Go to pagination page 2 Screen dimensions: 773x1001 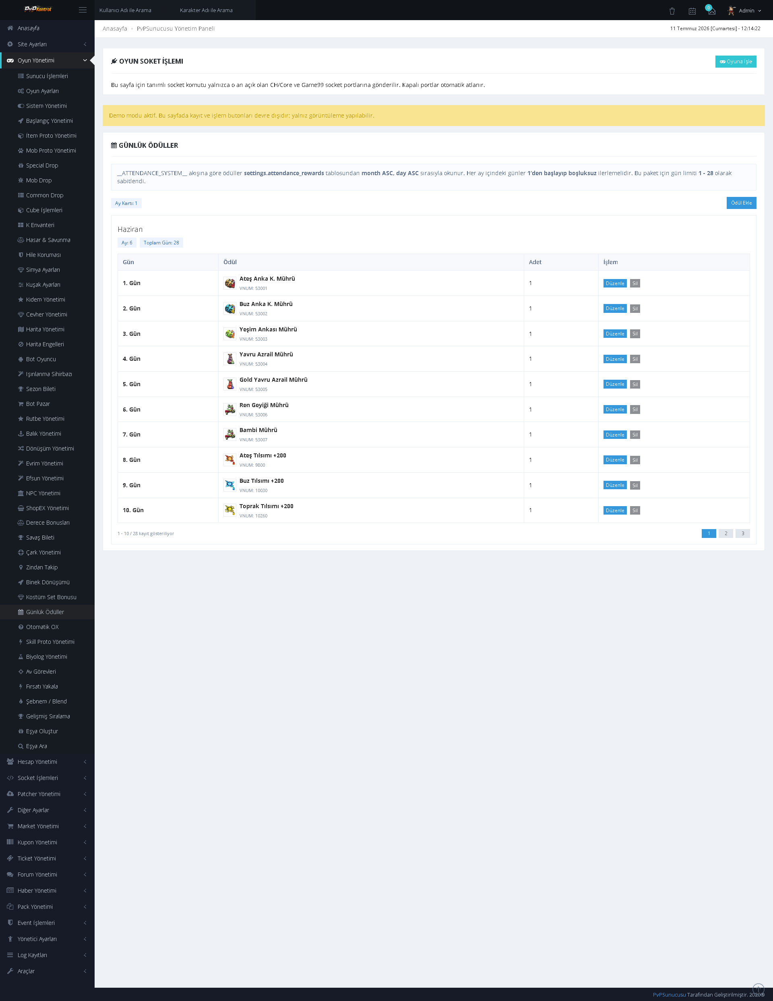click(x=725, y=534)
